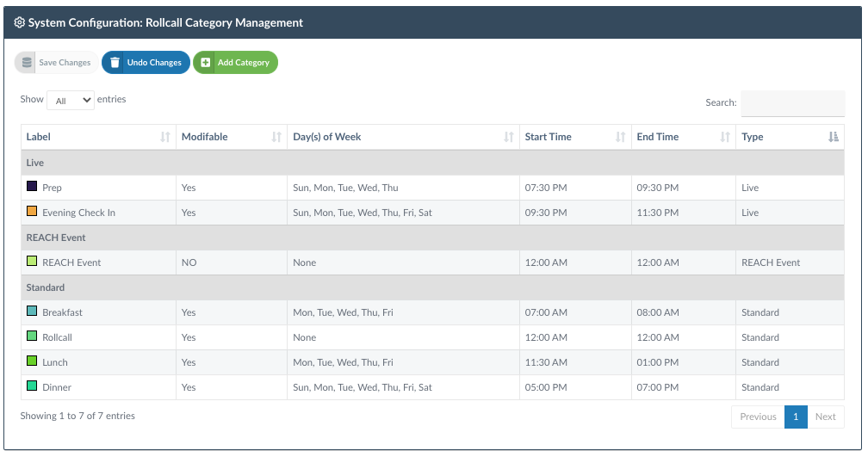The image size is (868, 457).
Task: Click the plus icon on Add Category
Action: (x=205, y=63)
